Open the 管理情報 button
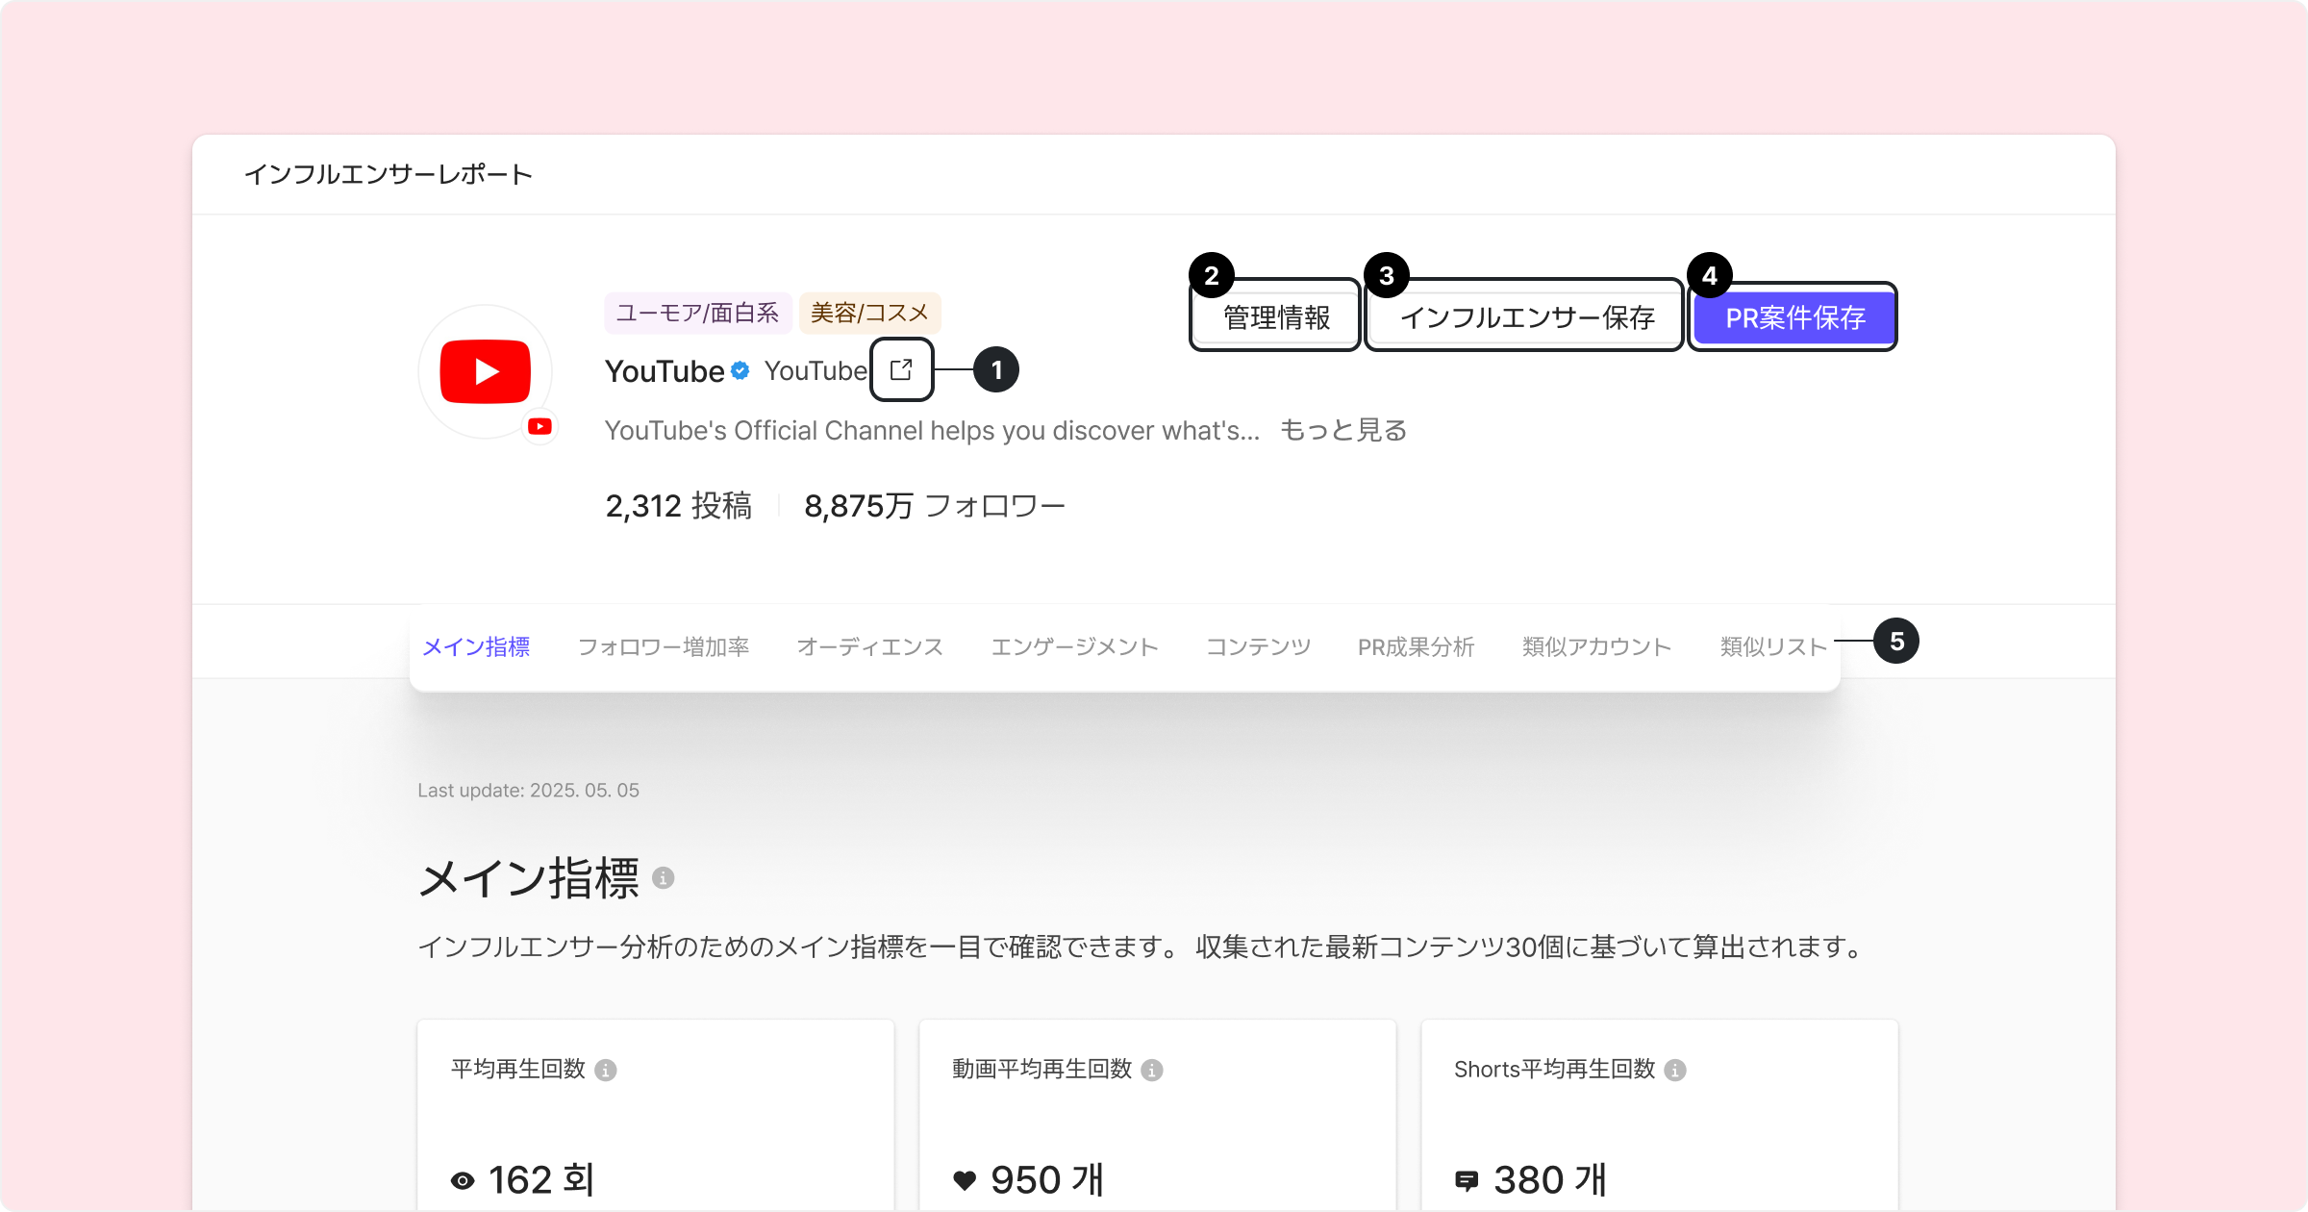Image resolution: width=2308 pixels, height=1212 pixels. 1275,317
